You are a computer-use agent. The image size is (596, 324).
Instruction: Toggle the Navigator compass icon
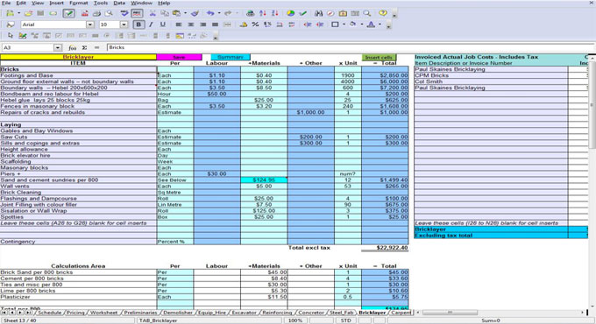pos(330,13)
